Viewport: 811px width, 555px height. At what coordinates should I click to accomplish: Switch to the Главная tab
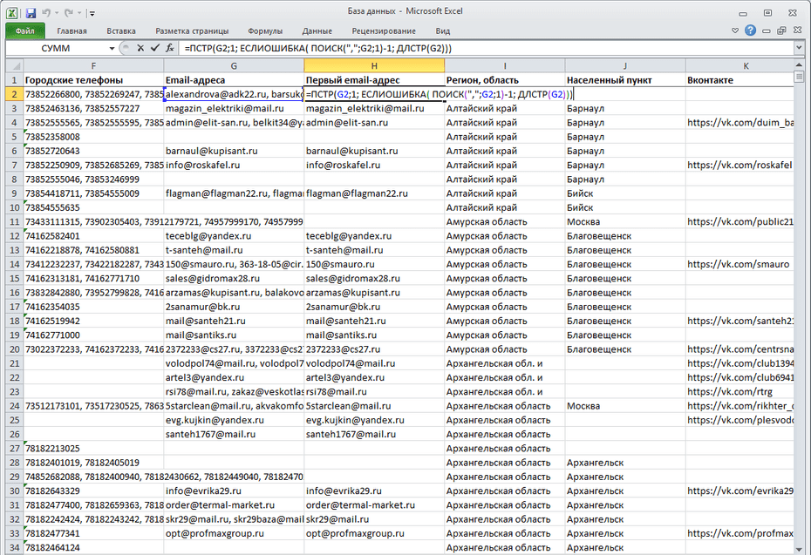72,31
